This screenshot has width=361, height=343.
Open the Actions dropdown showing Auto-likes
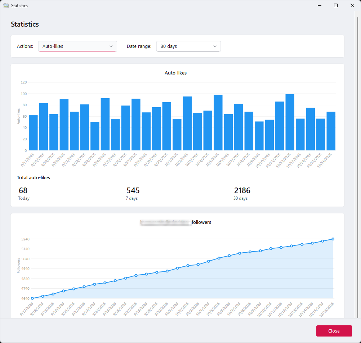77,46
